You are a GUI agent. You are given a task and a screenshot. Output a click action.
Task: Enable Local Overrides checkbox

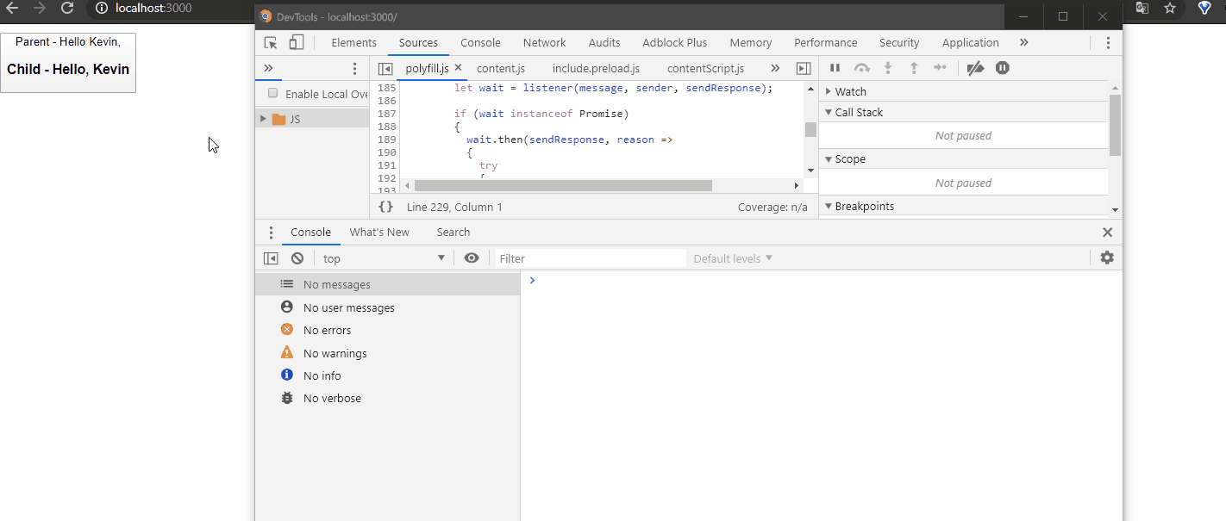tap(272, 93)
